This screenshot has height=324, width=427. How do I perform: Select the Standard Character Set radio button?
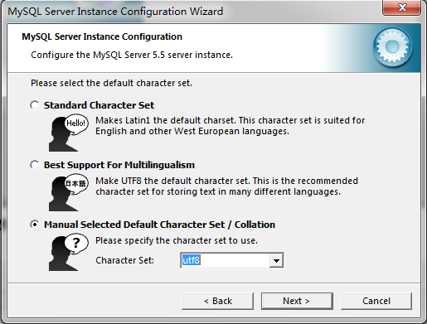[35, 105]
